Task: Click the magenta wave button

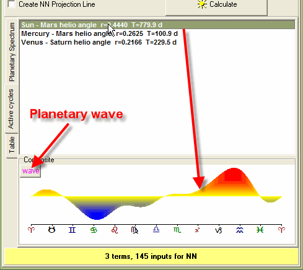Action: [x=30, y=171]
